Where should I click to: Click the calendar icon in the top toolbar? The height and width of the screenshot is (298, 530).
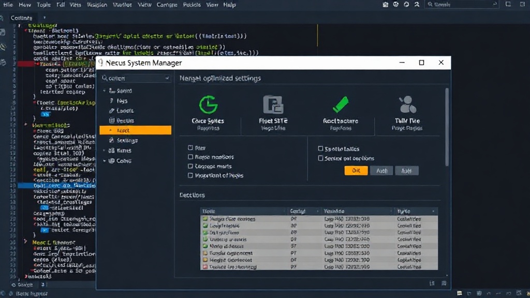pos(385,4)
